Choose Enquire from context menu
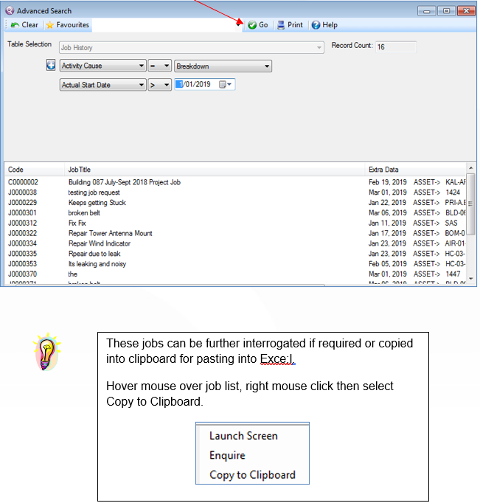The height and width of the screenshot is (503, 480). [227, 456]
